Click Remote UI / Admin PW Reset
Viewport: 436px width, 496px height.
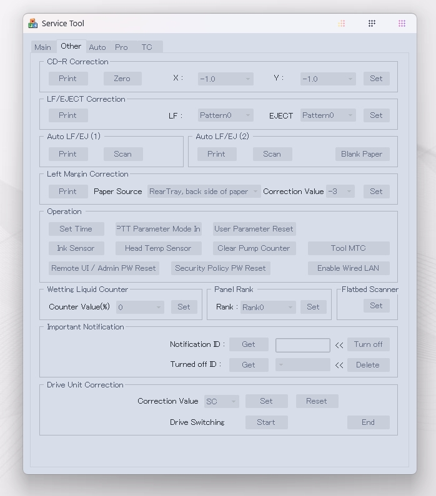(104, 268)
